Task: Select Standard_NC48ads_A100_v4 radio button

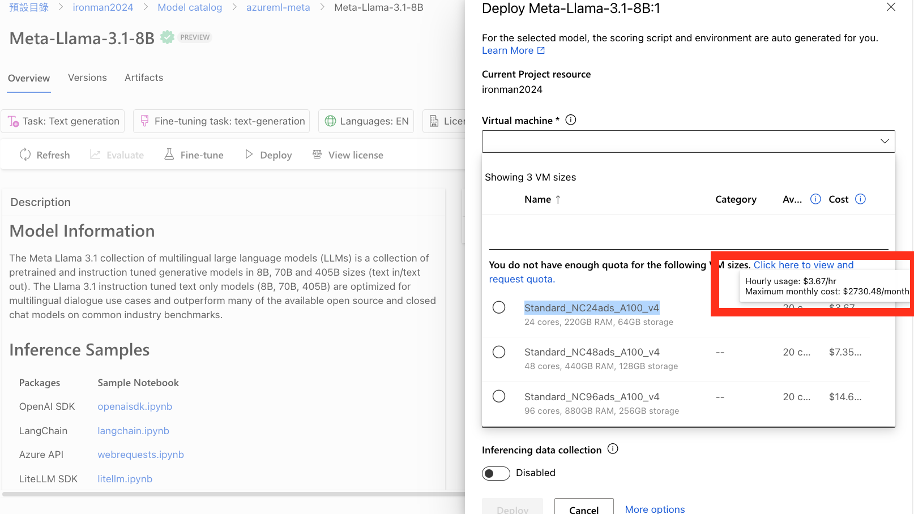Action: pyautogui.click(x=499, y=352)
